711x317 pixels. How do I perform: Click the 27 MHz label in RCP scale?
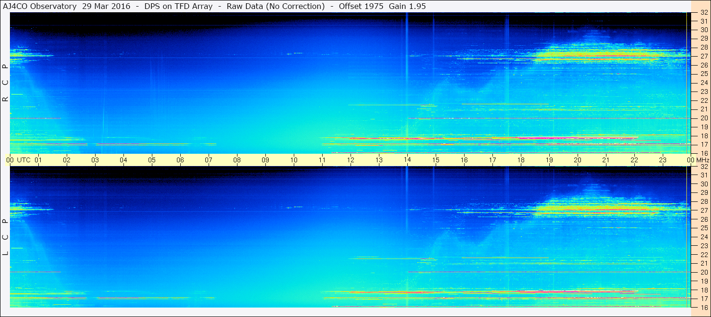coord(703,56)
